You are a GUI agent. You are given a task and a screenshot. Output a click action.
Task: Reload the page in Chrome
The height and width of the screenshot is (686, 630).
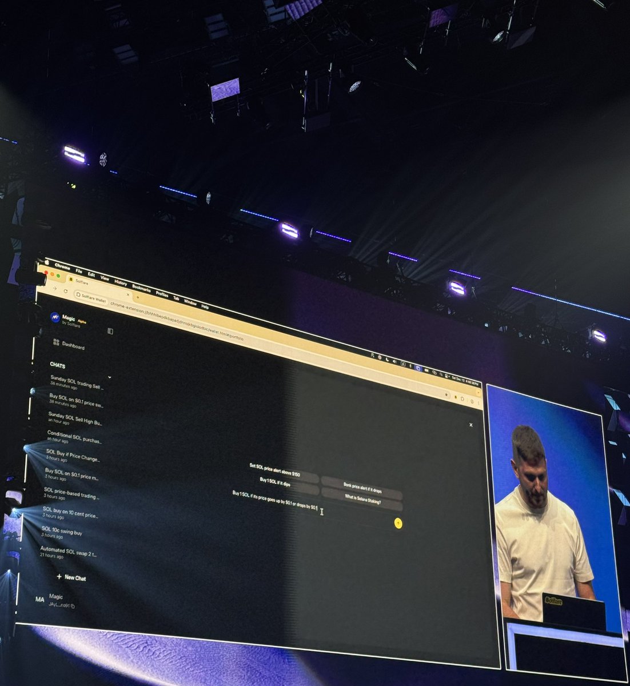66,292
